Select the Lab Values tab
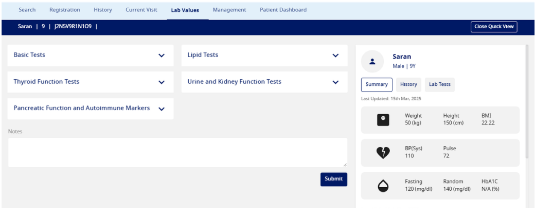 point(185,10)
